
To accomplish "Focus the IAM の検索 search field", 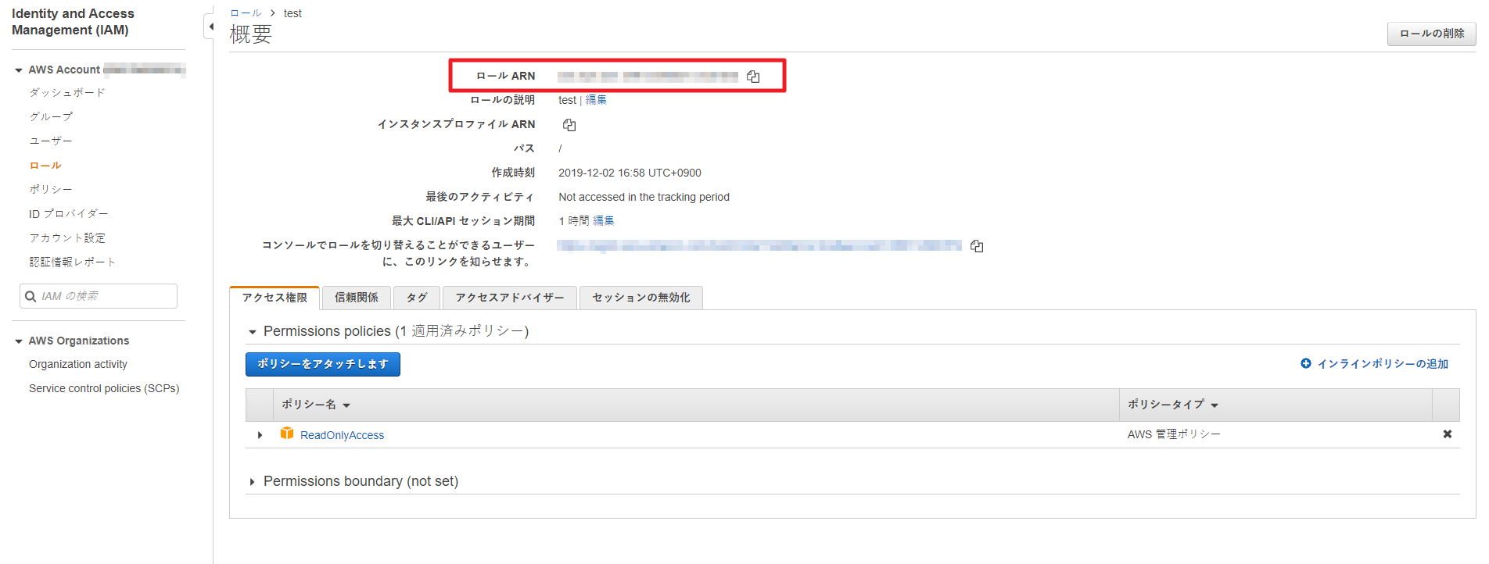I will tap(106, 296).
